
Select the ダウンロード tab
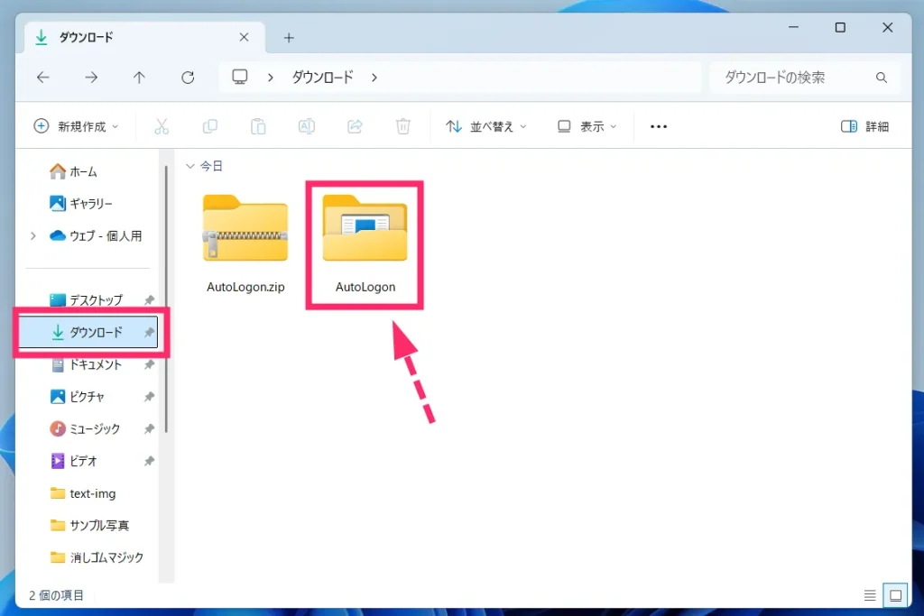coord(144,37)
